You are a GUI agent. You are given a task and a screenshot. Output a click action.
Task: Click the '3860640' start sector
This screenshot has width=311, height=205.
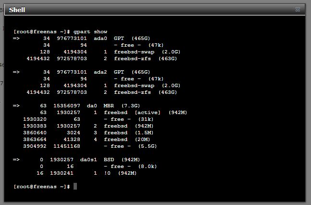pyautogui.click(x=35, y=133)
